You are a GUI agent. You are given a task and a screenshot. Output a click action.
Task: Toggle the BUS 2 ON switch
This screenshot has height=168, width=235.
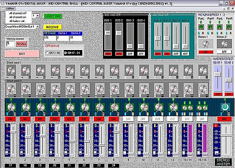[119, 54]
